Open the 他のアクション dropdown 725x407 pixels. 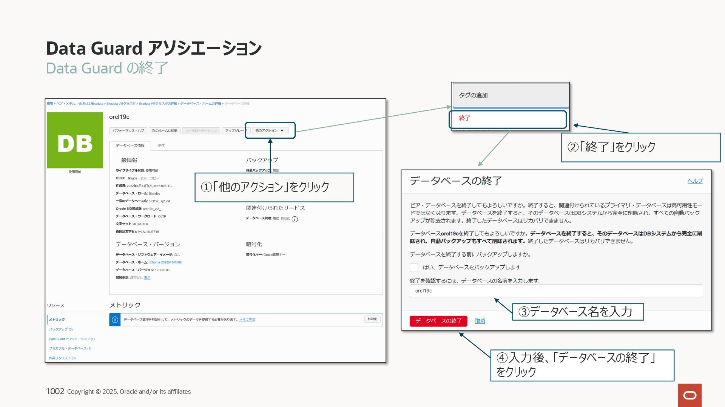pos(270,130)
